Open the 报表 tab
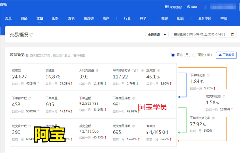This screenshot has width=240, height=153. pos(180,18)
